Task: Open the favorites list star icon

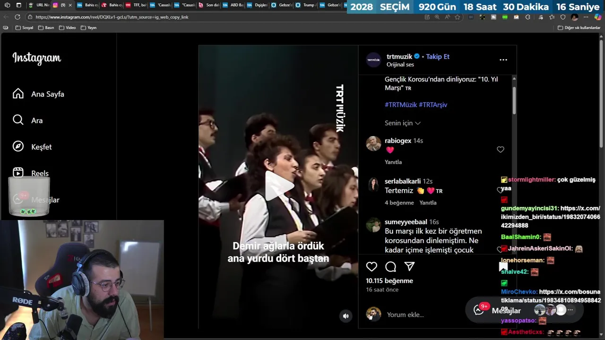Action: pyautogui.click(x=552, y=17)
